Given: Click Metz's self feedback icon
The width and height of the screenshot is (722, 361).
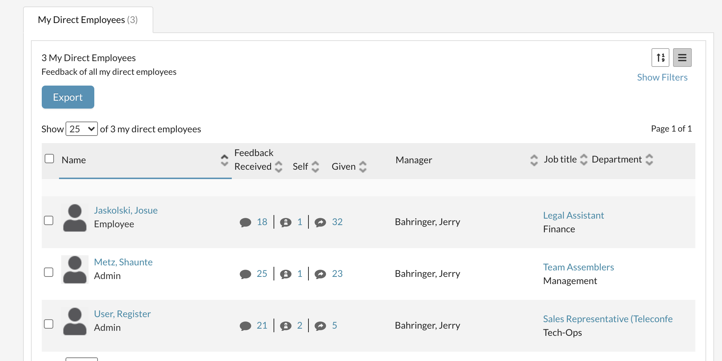Looking at the screenshot, I should click(x=286, y=274).
